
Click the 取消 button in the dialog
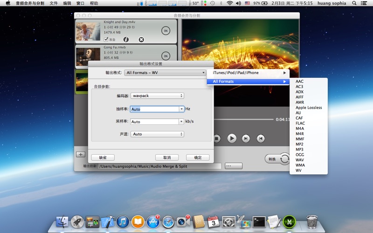[x=166, y=158]
